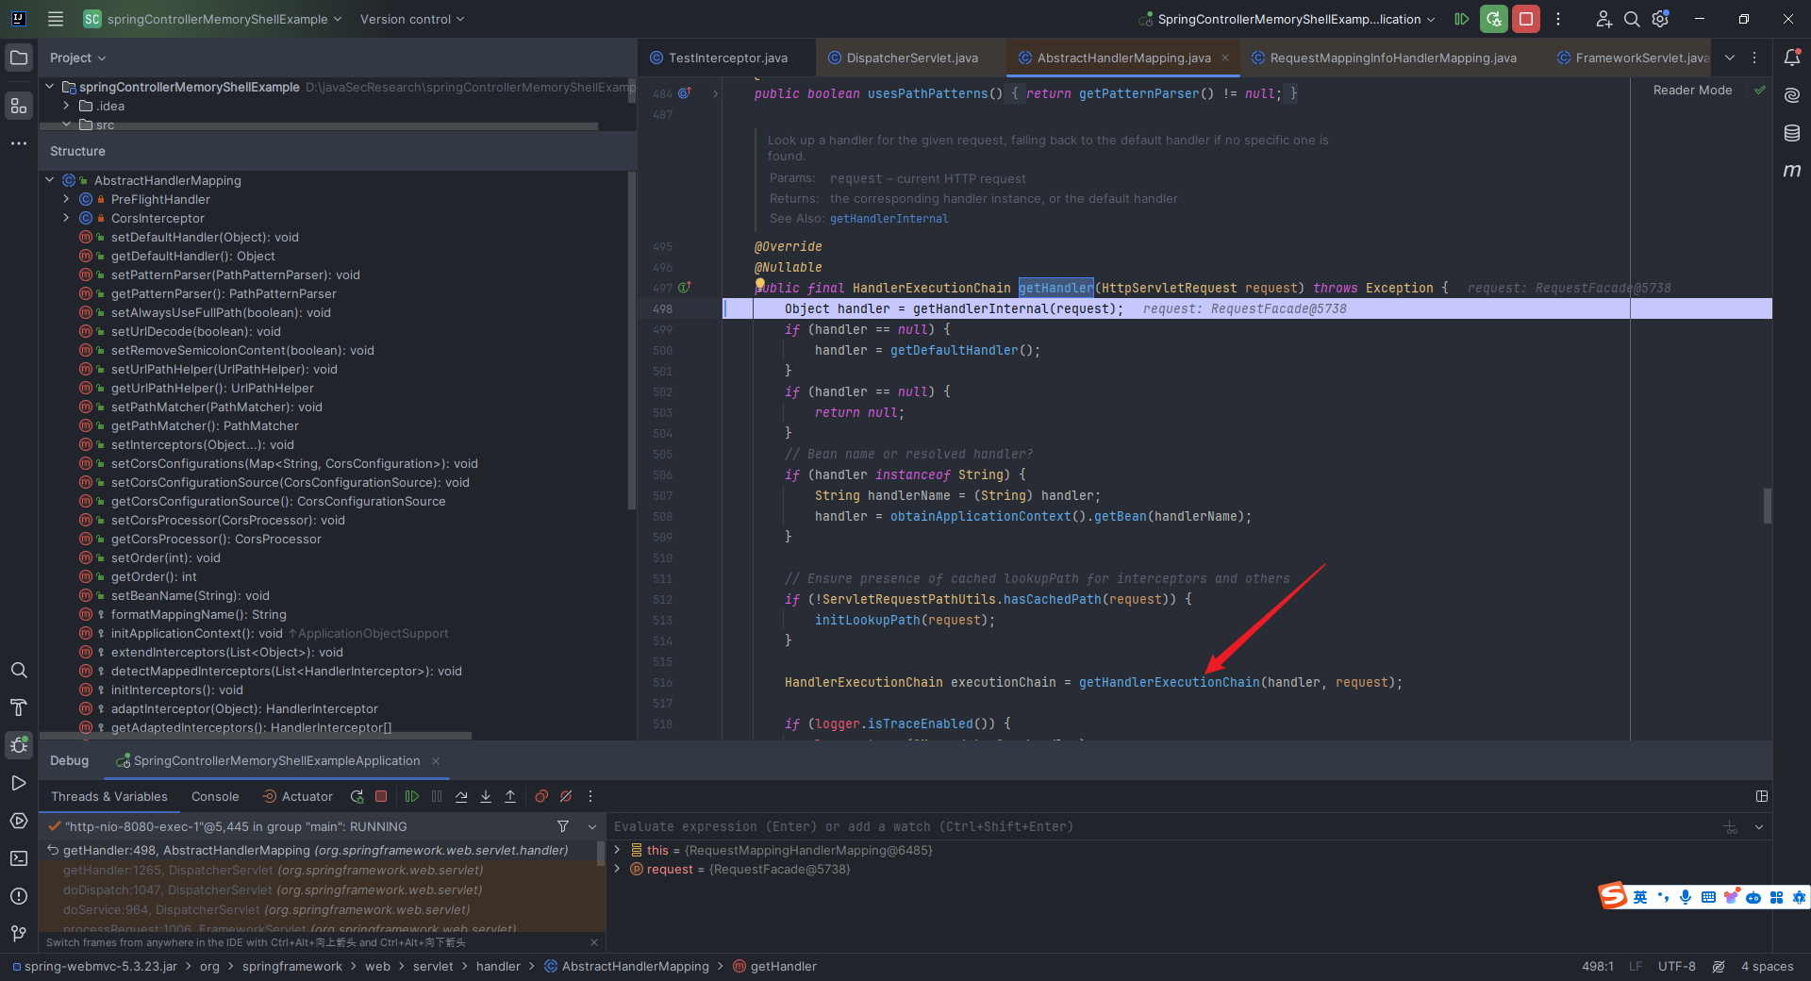Open the Notifications panel bell icon

pyautogui.click(x=1792, y=58)
